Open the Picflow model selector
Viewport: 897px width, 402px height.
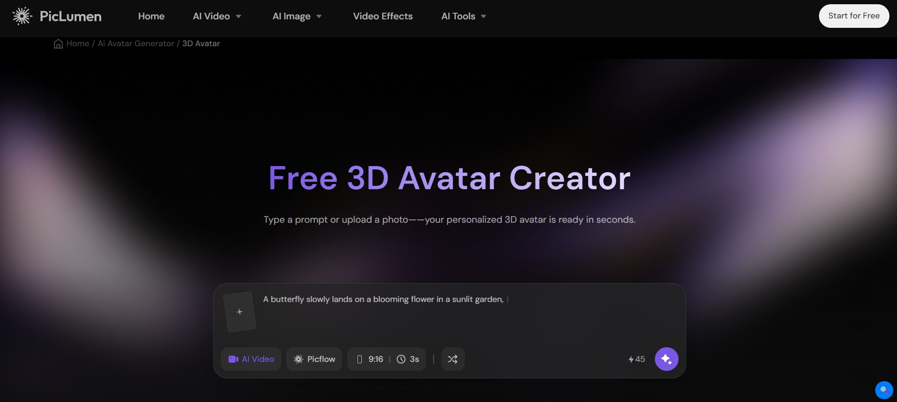(314, 359)
